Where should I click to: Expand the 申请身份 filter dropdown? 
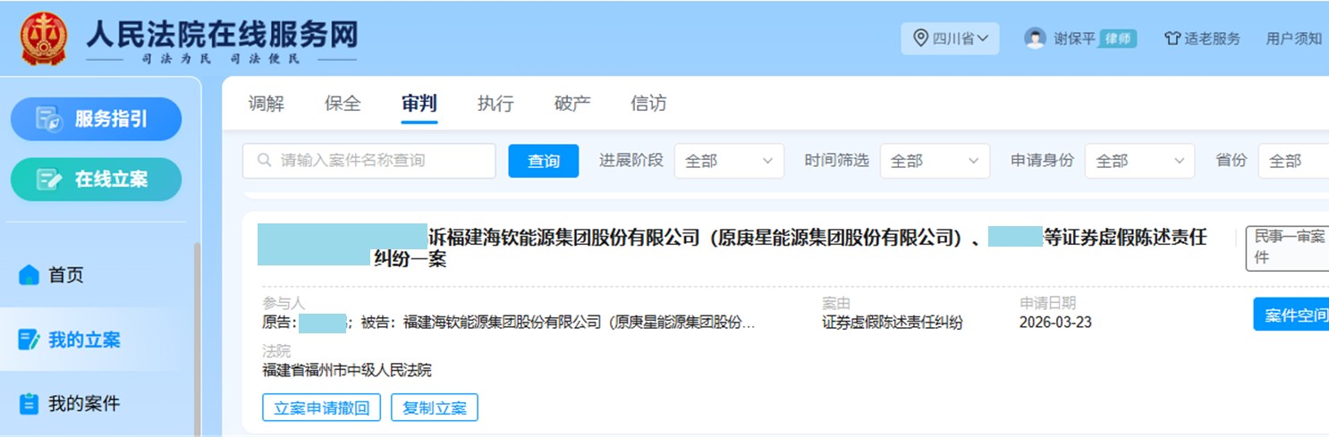[x=1139, y=161]
